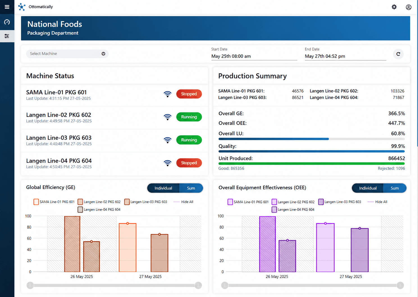Click the Overall LU progress bar
The height and width of the screenshot is (297, 418).
312,139
